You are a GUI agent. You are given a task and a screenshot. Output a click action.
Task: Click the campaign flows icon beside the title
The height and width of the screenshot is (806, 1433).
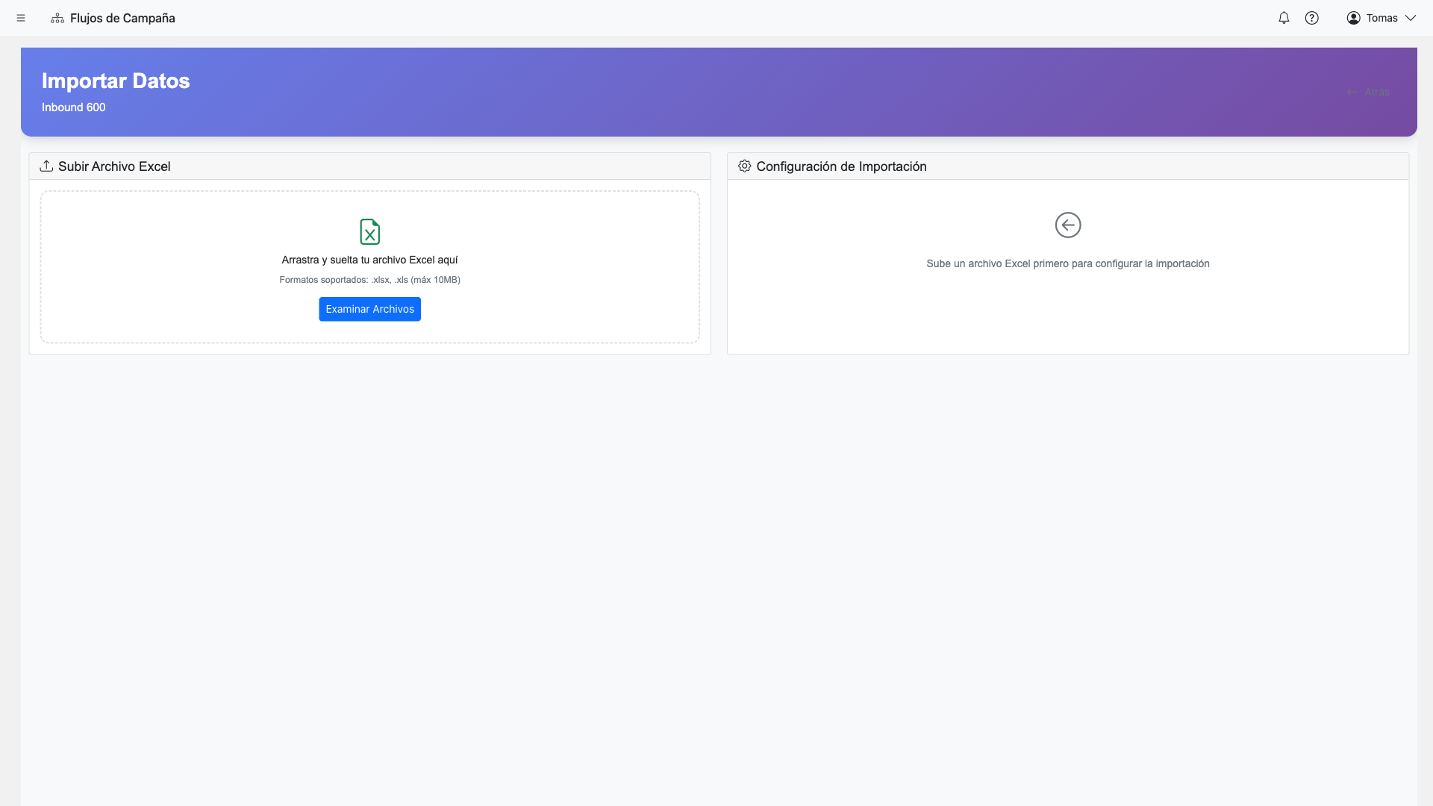(57, 17)
